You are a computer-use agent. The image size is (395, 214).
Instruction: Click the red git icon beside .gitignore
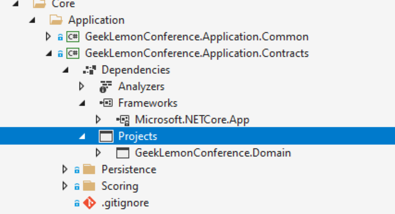point(89,202)
